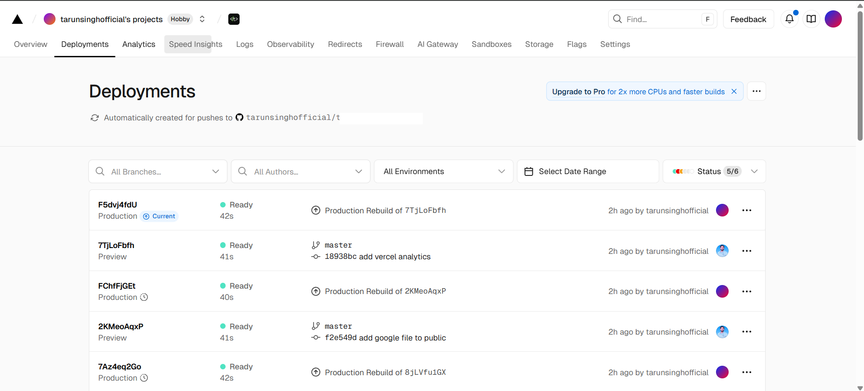This screenshot has height=391, width=864.
Task: Open commit f2e549d add google file
Action: coord(385,338)
